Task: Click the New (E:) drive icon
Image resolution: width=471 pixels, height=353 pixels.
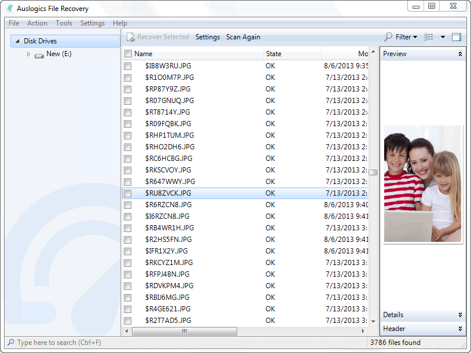Action: click(39, 54)
